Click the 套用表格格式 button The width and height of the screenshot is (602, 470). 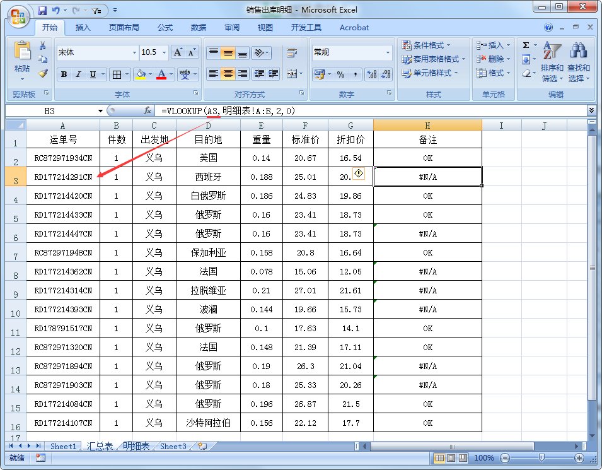(430, 59)
